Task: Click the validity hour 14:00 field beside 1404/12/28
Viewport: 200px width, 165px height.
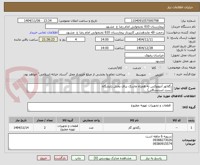Action: click(105, 48)
